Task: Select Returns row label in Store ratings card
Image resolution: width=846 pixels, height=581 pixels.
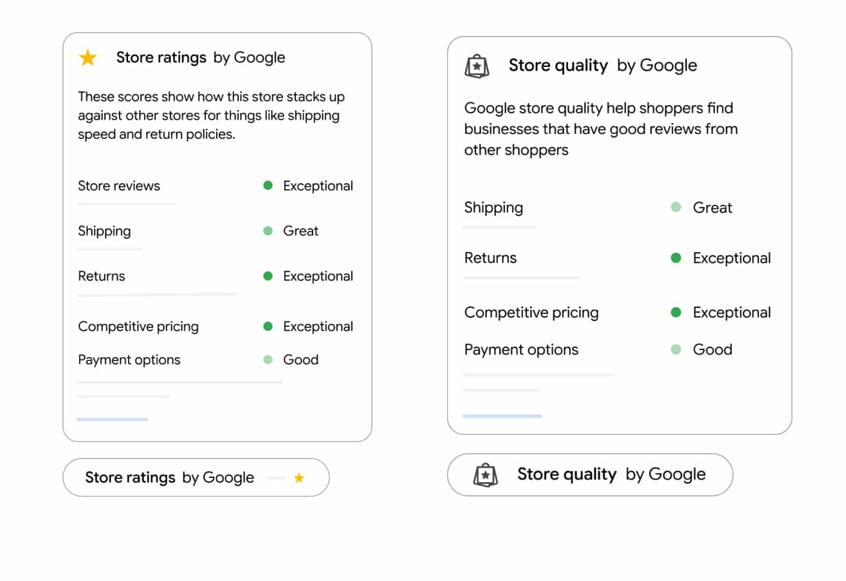Action: click(x=102, y=276)
